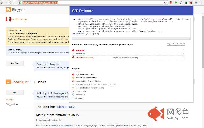This screenshot has width=204, height=128.
Task: Open the green circle extension icon
Action: (176, 3)
